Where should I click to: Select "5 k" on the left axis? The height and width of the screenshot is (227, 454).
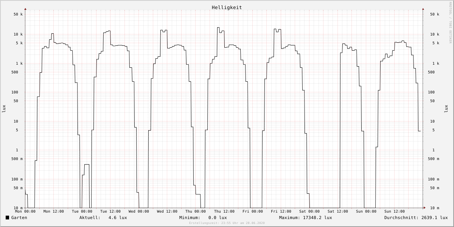[x=19, y=43]
